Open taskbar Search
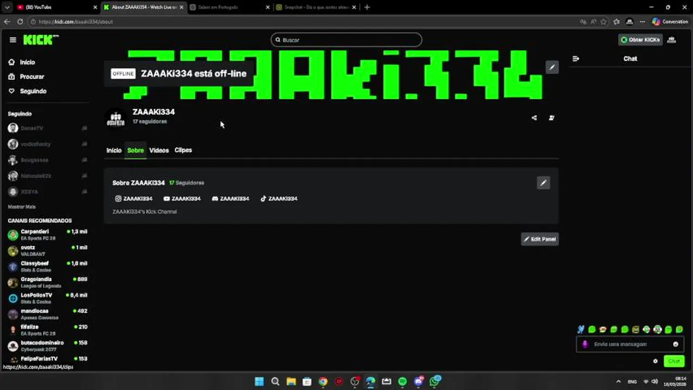693x390 pixels. pos(275,381)
